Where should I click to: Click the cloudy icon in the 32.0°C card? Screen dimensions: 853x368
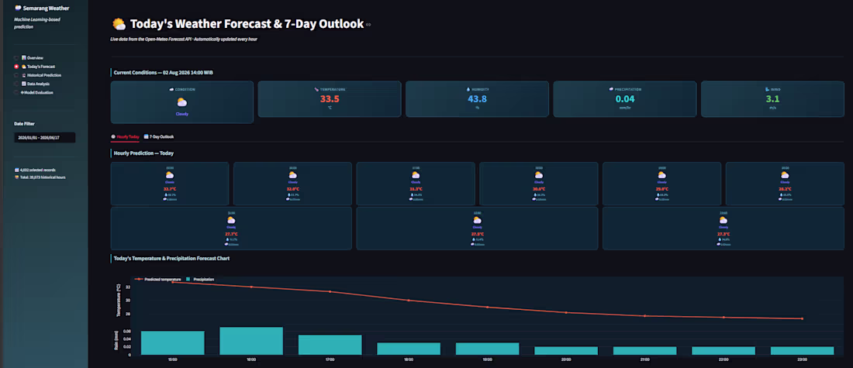[x=292, y=176]
